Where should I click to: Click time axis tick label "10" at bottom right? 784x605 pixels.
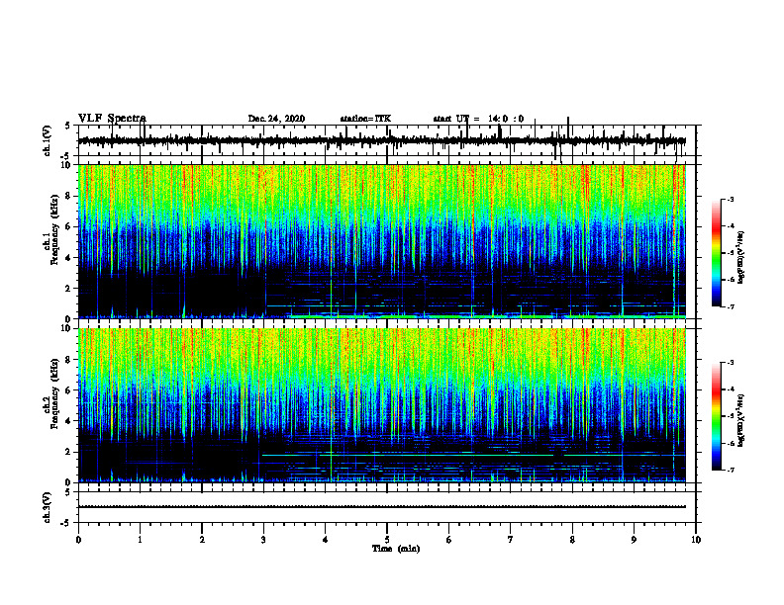(x=696, y=540)
